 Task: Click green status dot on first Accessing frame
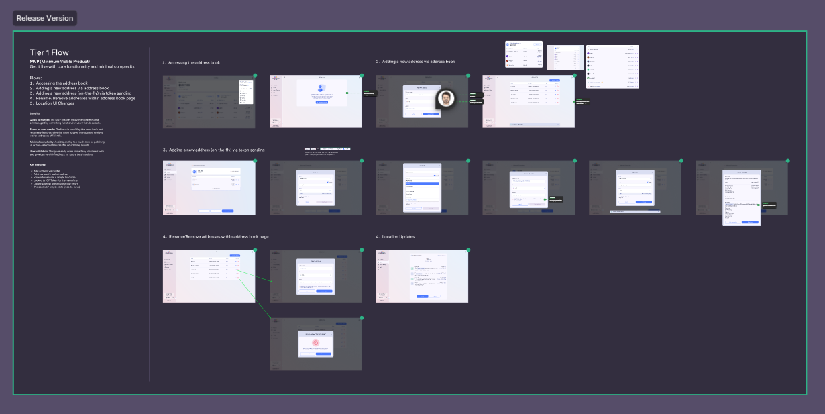pyautogui.click(x=255, y=76)
